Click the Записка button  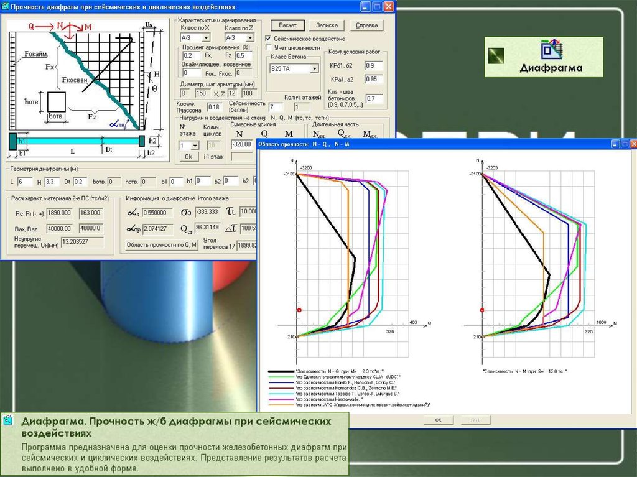tap(327, 25)
